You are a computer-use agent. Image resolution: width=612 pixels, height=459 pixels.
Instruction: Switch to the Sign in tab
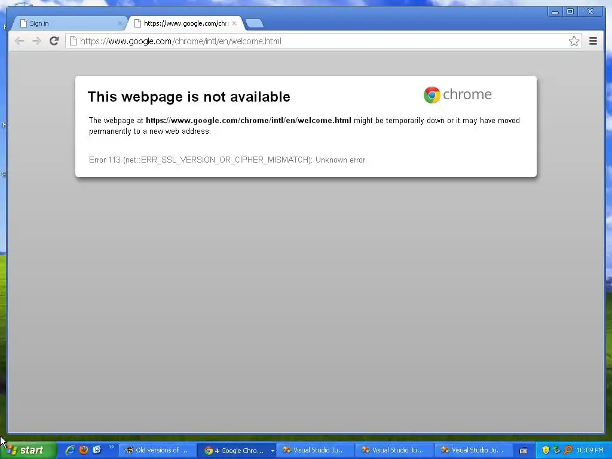tap(69, 23)
